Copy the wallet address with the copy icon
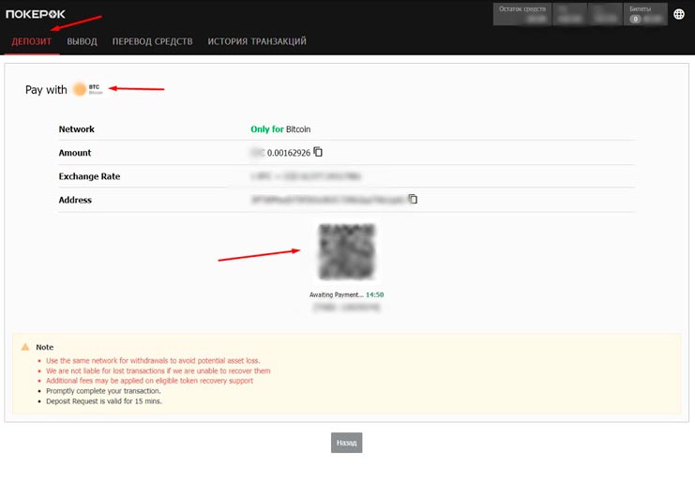 coord(413,199)
